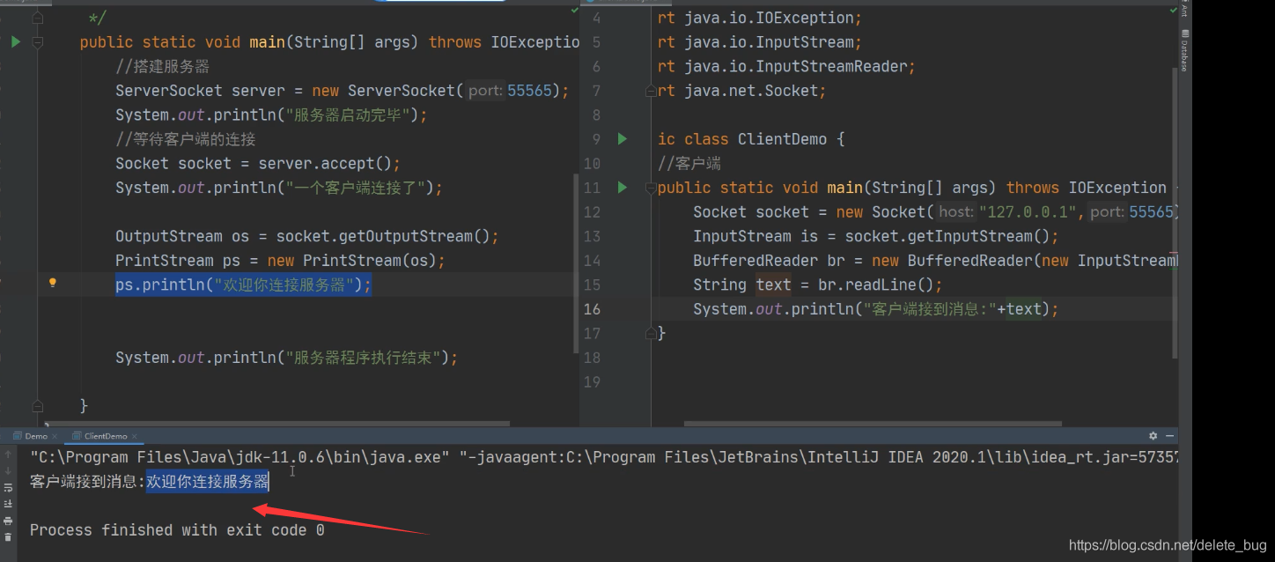Click scroll-to-end console icon
The width and height of the screenshot is (1275, 562).
8,504
